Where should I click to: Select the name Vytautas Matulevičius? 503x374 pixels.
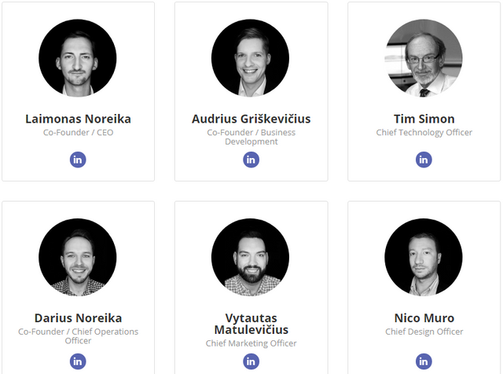point(251,324)
